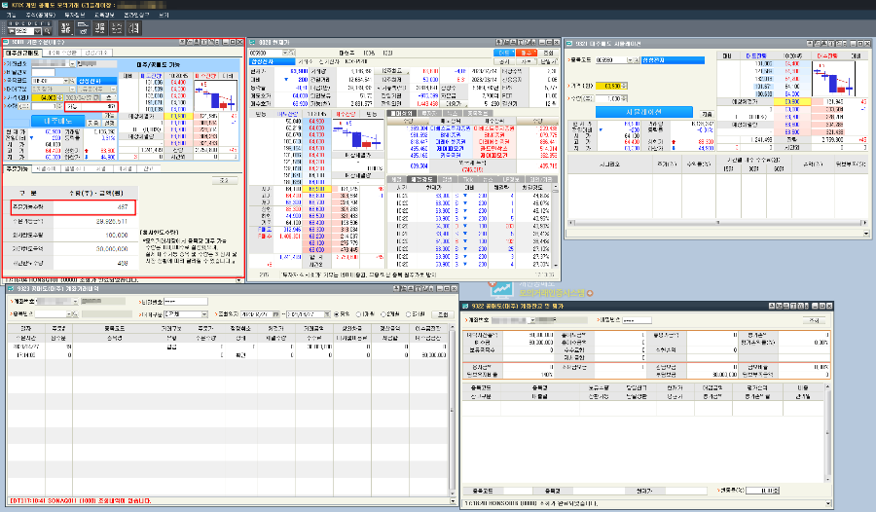Click 조회 button in 계좌거래내역 window
This screenshot has height=512, width=876.
[x=443, y=314]
